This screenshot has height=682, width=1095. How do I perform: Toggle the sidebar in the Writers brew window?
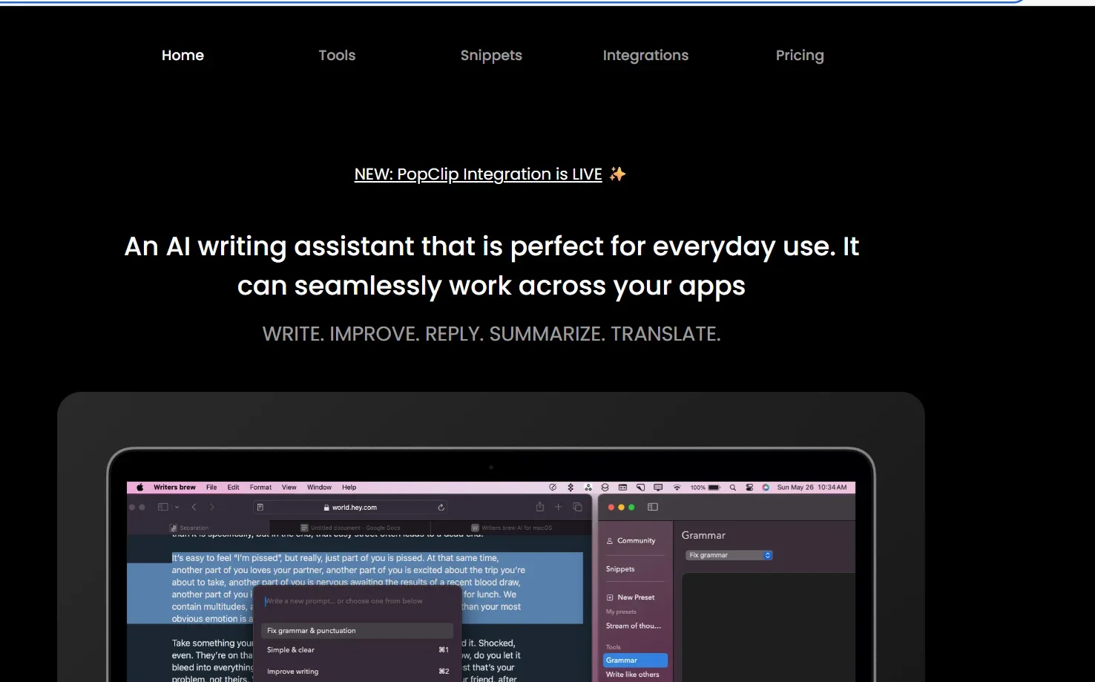click(x=653, y=507)
